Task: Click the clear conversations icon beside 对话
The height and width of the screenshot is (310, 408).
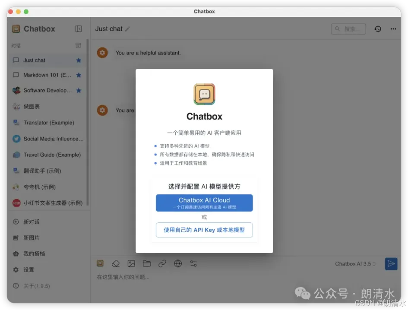Action: click(x=78, y=45)
